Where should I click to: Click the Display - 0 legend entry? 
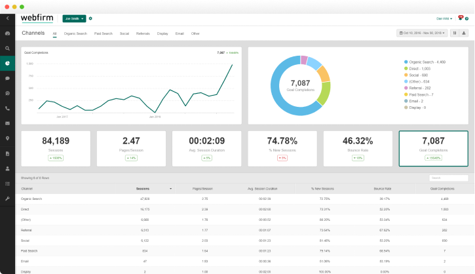415,108
